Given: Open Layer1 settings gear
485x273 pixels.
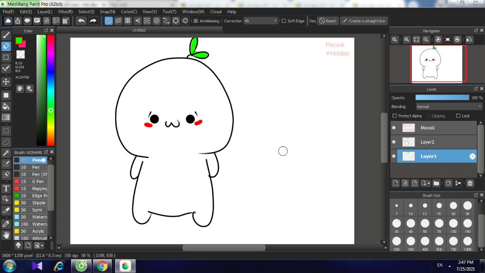Looking at the screenshot, I should tap(472, 156).
